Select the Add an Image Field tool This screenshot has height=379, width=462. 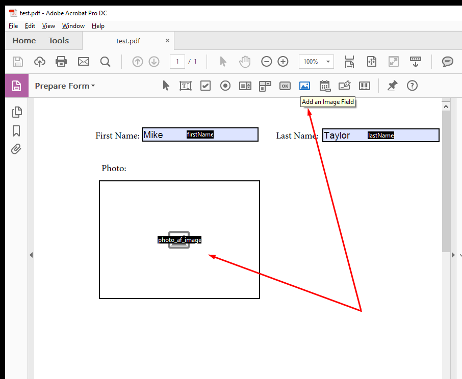coord(304,86)
